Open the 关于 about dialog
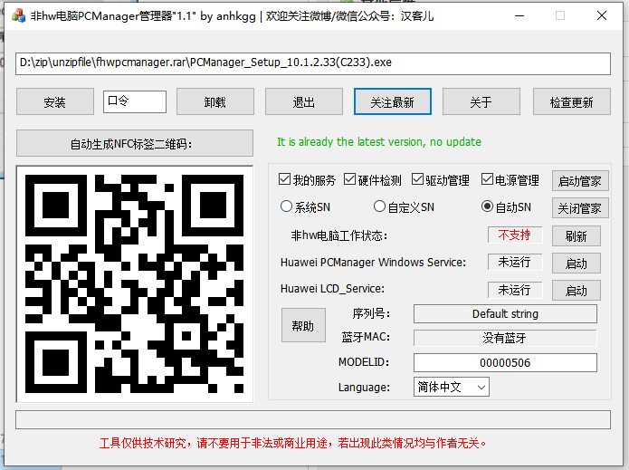The width and height of the screenshot is (629, 470). 481,102
